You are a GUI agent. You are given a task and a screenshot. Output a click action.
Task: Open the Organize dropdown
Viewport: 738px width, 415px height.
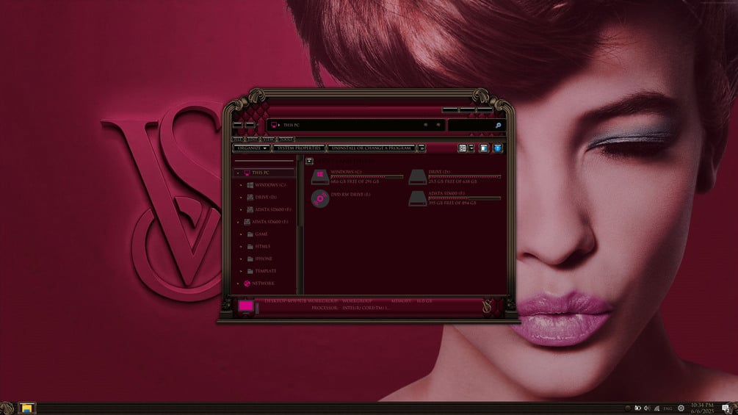252,148
